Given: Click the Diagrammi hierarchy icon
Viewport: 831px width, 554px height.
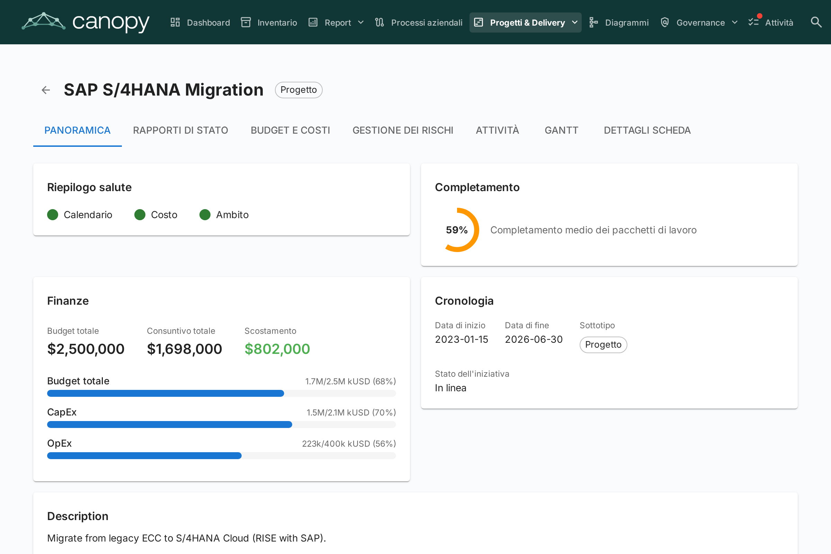Looking at the screenshot, I should click(593, 22).
